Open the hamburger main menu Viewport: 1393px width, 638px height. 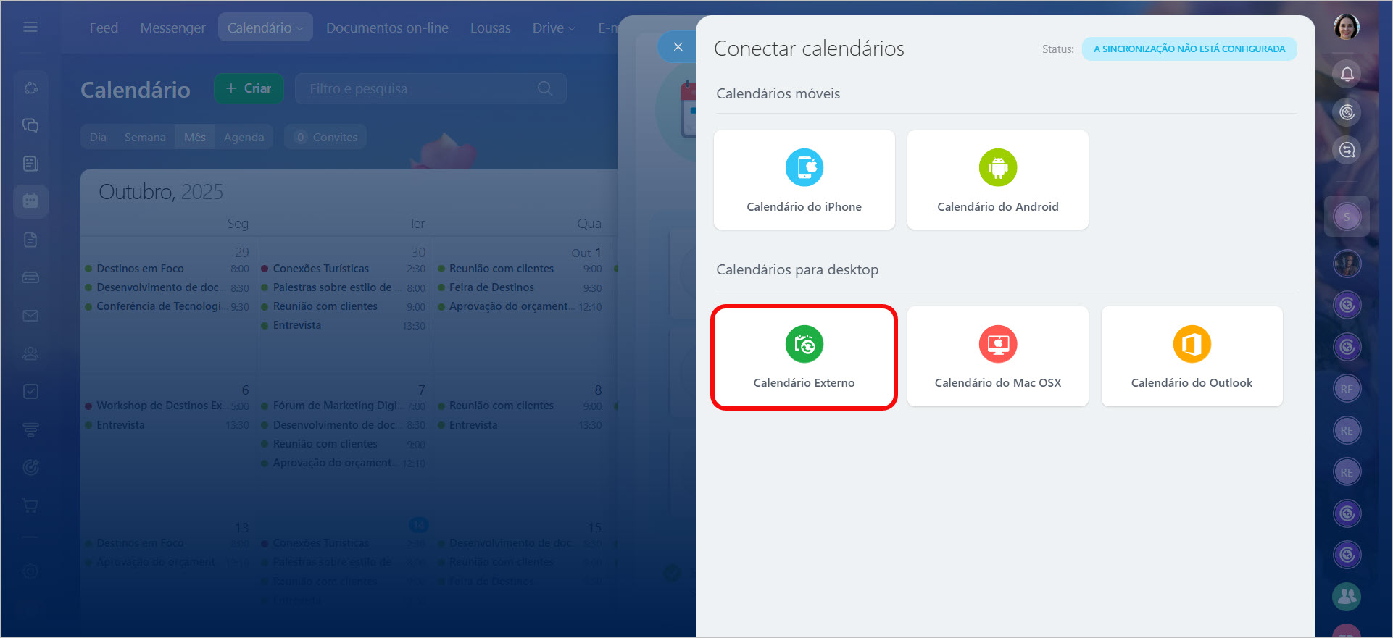pyautogui.click(x=30, y=27)
